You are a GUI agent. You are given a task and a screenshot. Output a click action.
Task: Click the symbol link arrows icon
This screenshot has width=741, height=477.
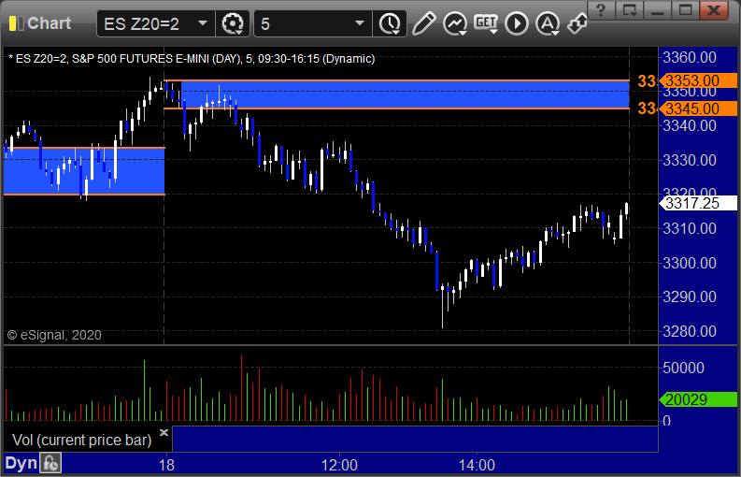(577, 23)
